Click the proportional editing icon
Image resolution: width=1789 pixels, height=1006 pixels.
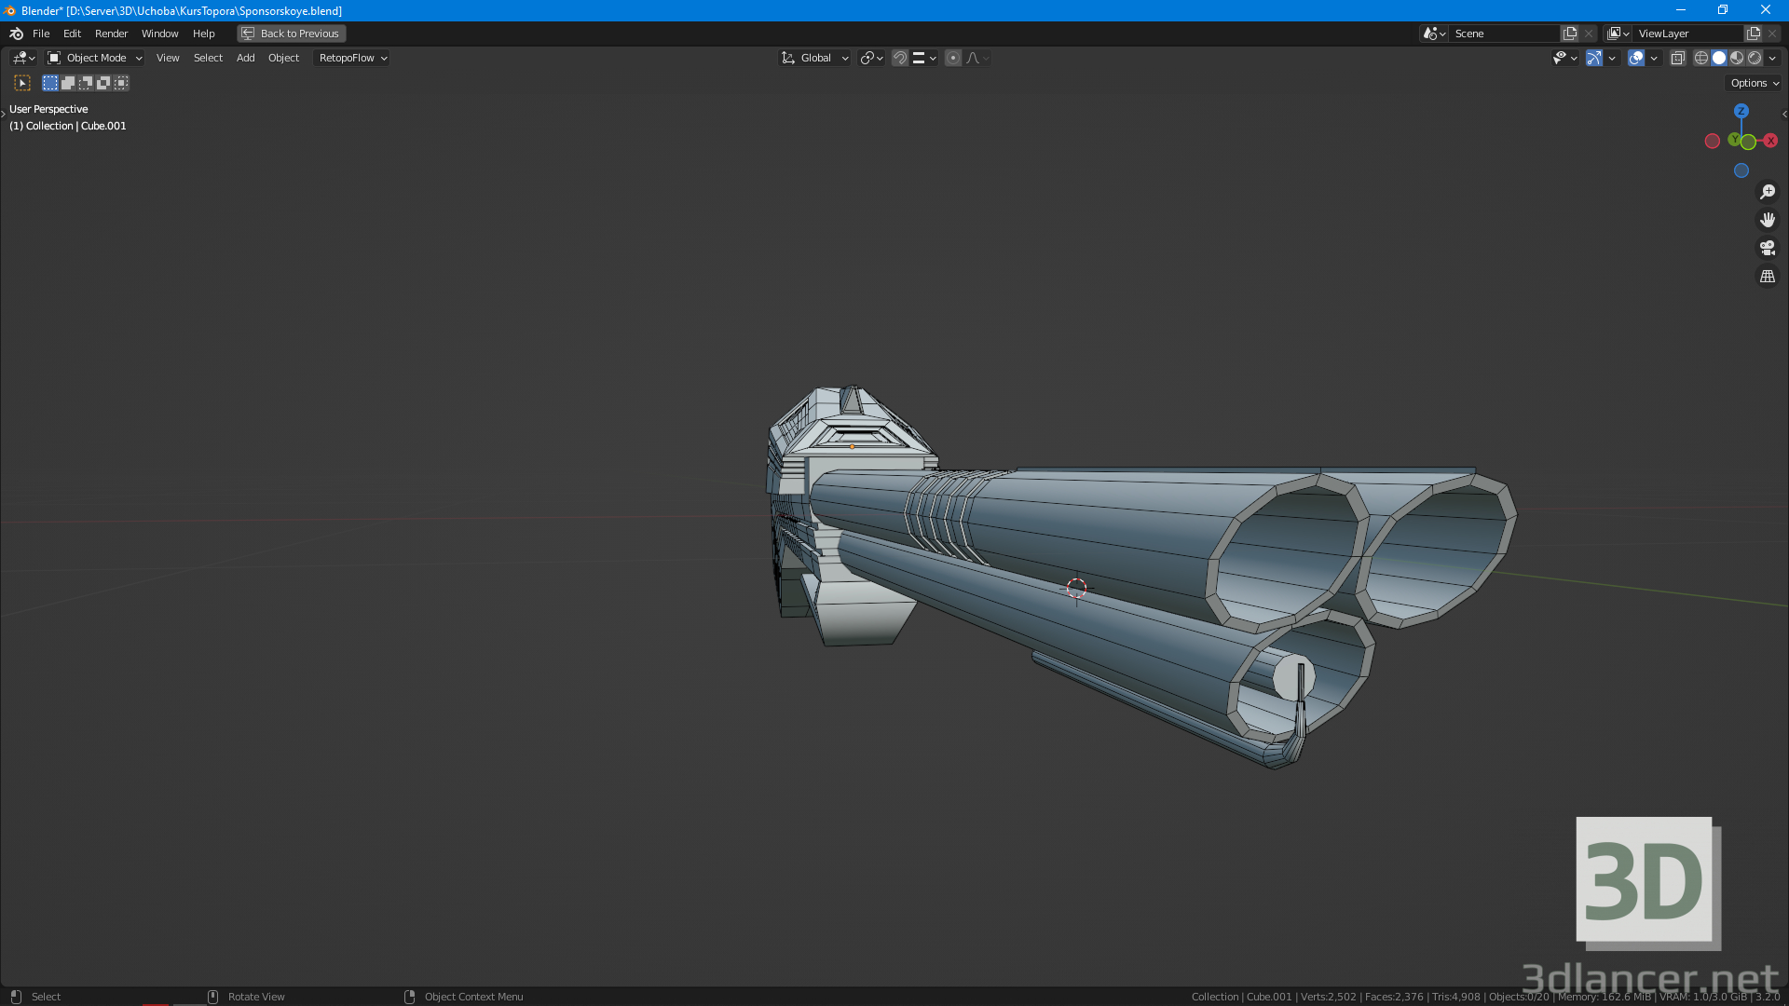pyautogui.click(x=953, y=58)
